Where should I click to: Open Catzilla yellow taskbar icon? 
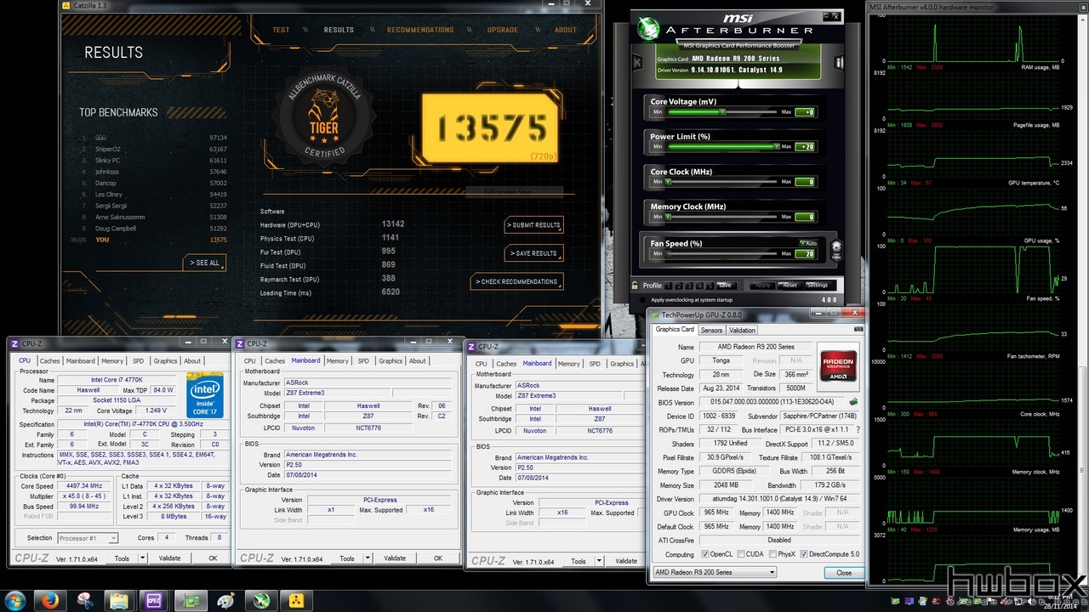[x=294, y=600]
